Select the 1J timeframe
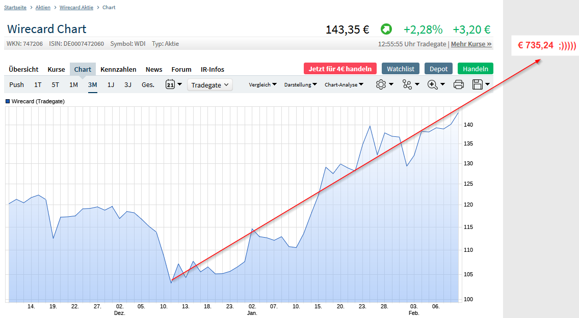Screen dimensions: 579x318 [x=111, y=85]
